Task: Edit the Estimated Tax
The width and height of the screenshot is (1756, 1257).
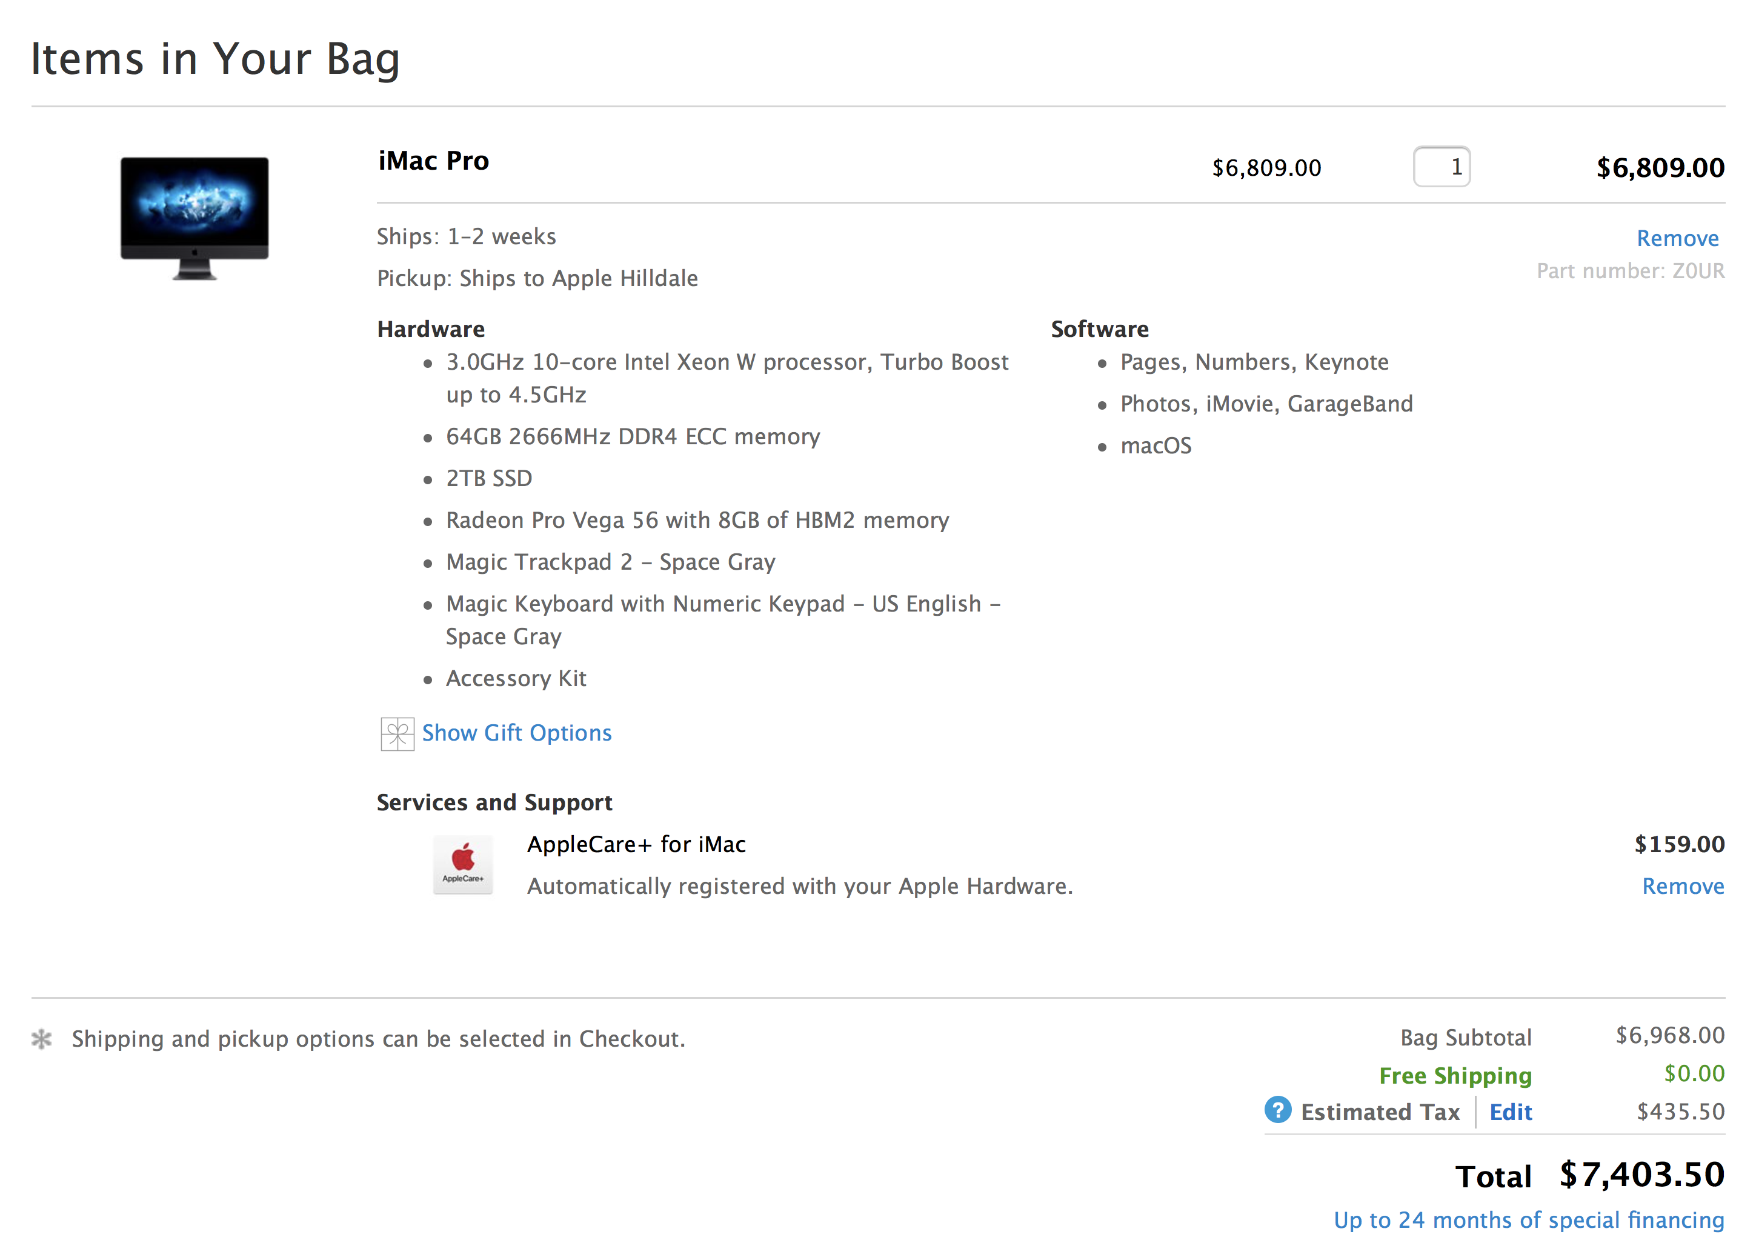Action: tap(1511, 1112)
